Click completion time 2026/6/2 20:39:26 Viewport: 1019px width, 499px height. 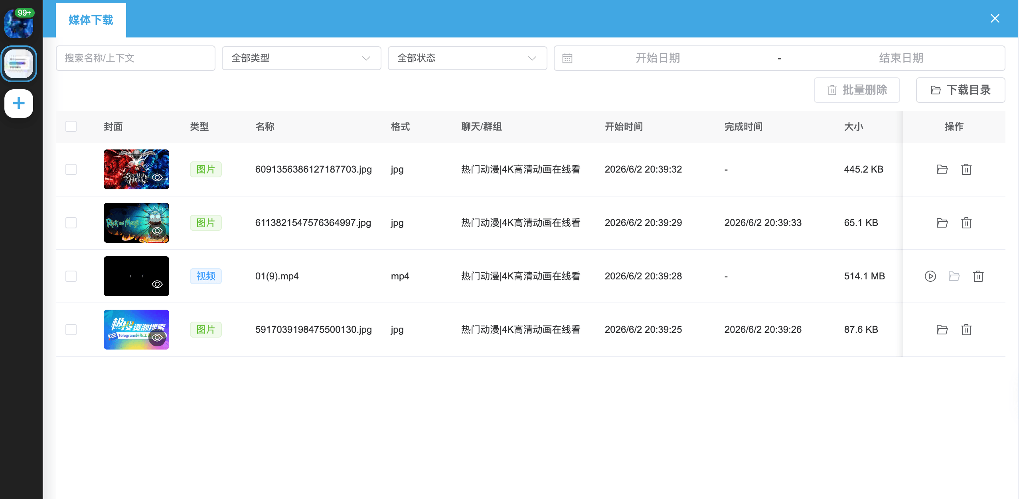763,330
